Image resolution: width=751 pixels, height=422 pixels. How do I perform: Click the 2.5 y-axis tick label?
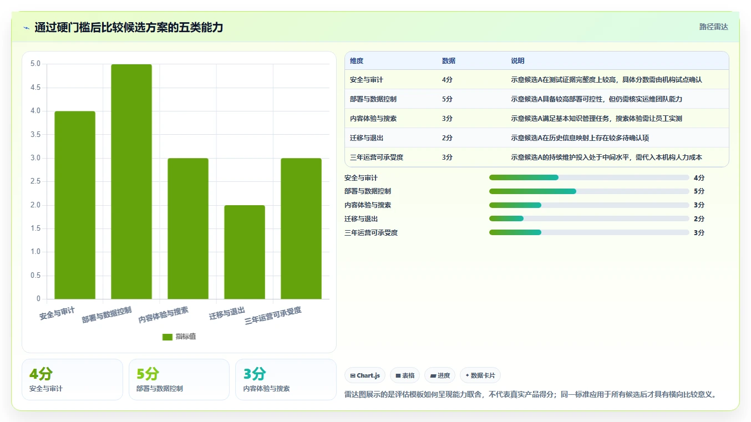pyautogui.click(x=35, y=181)
